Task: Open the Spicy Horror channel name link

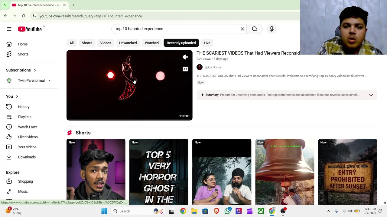Action: [213, 67]
